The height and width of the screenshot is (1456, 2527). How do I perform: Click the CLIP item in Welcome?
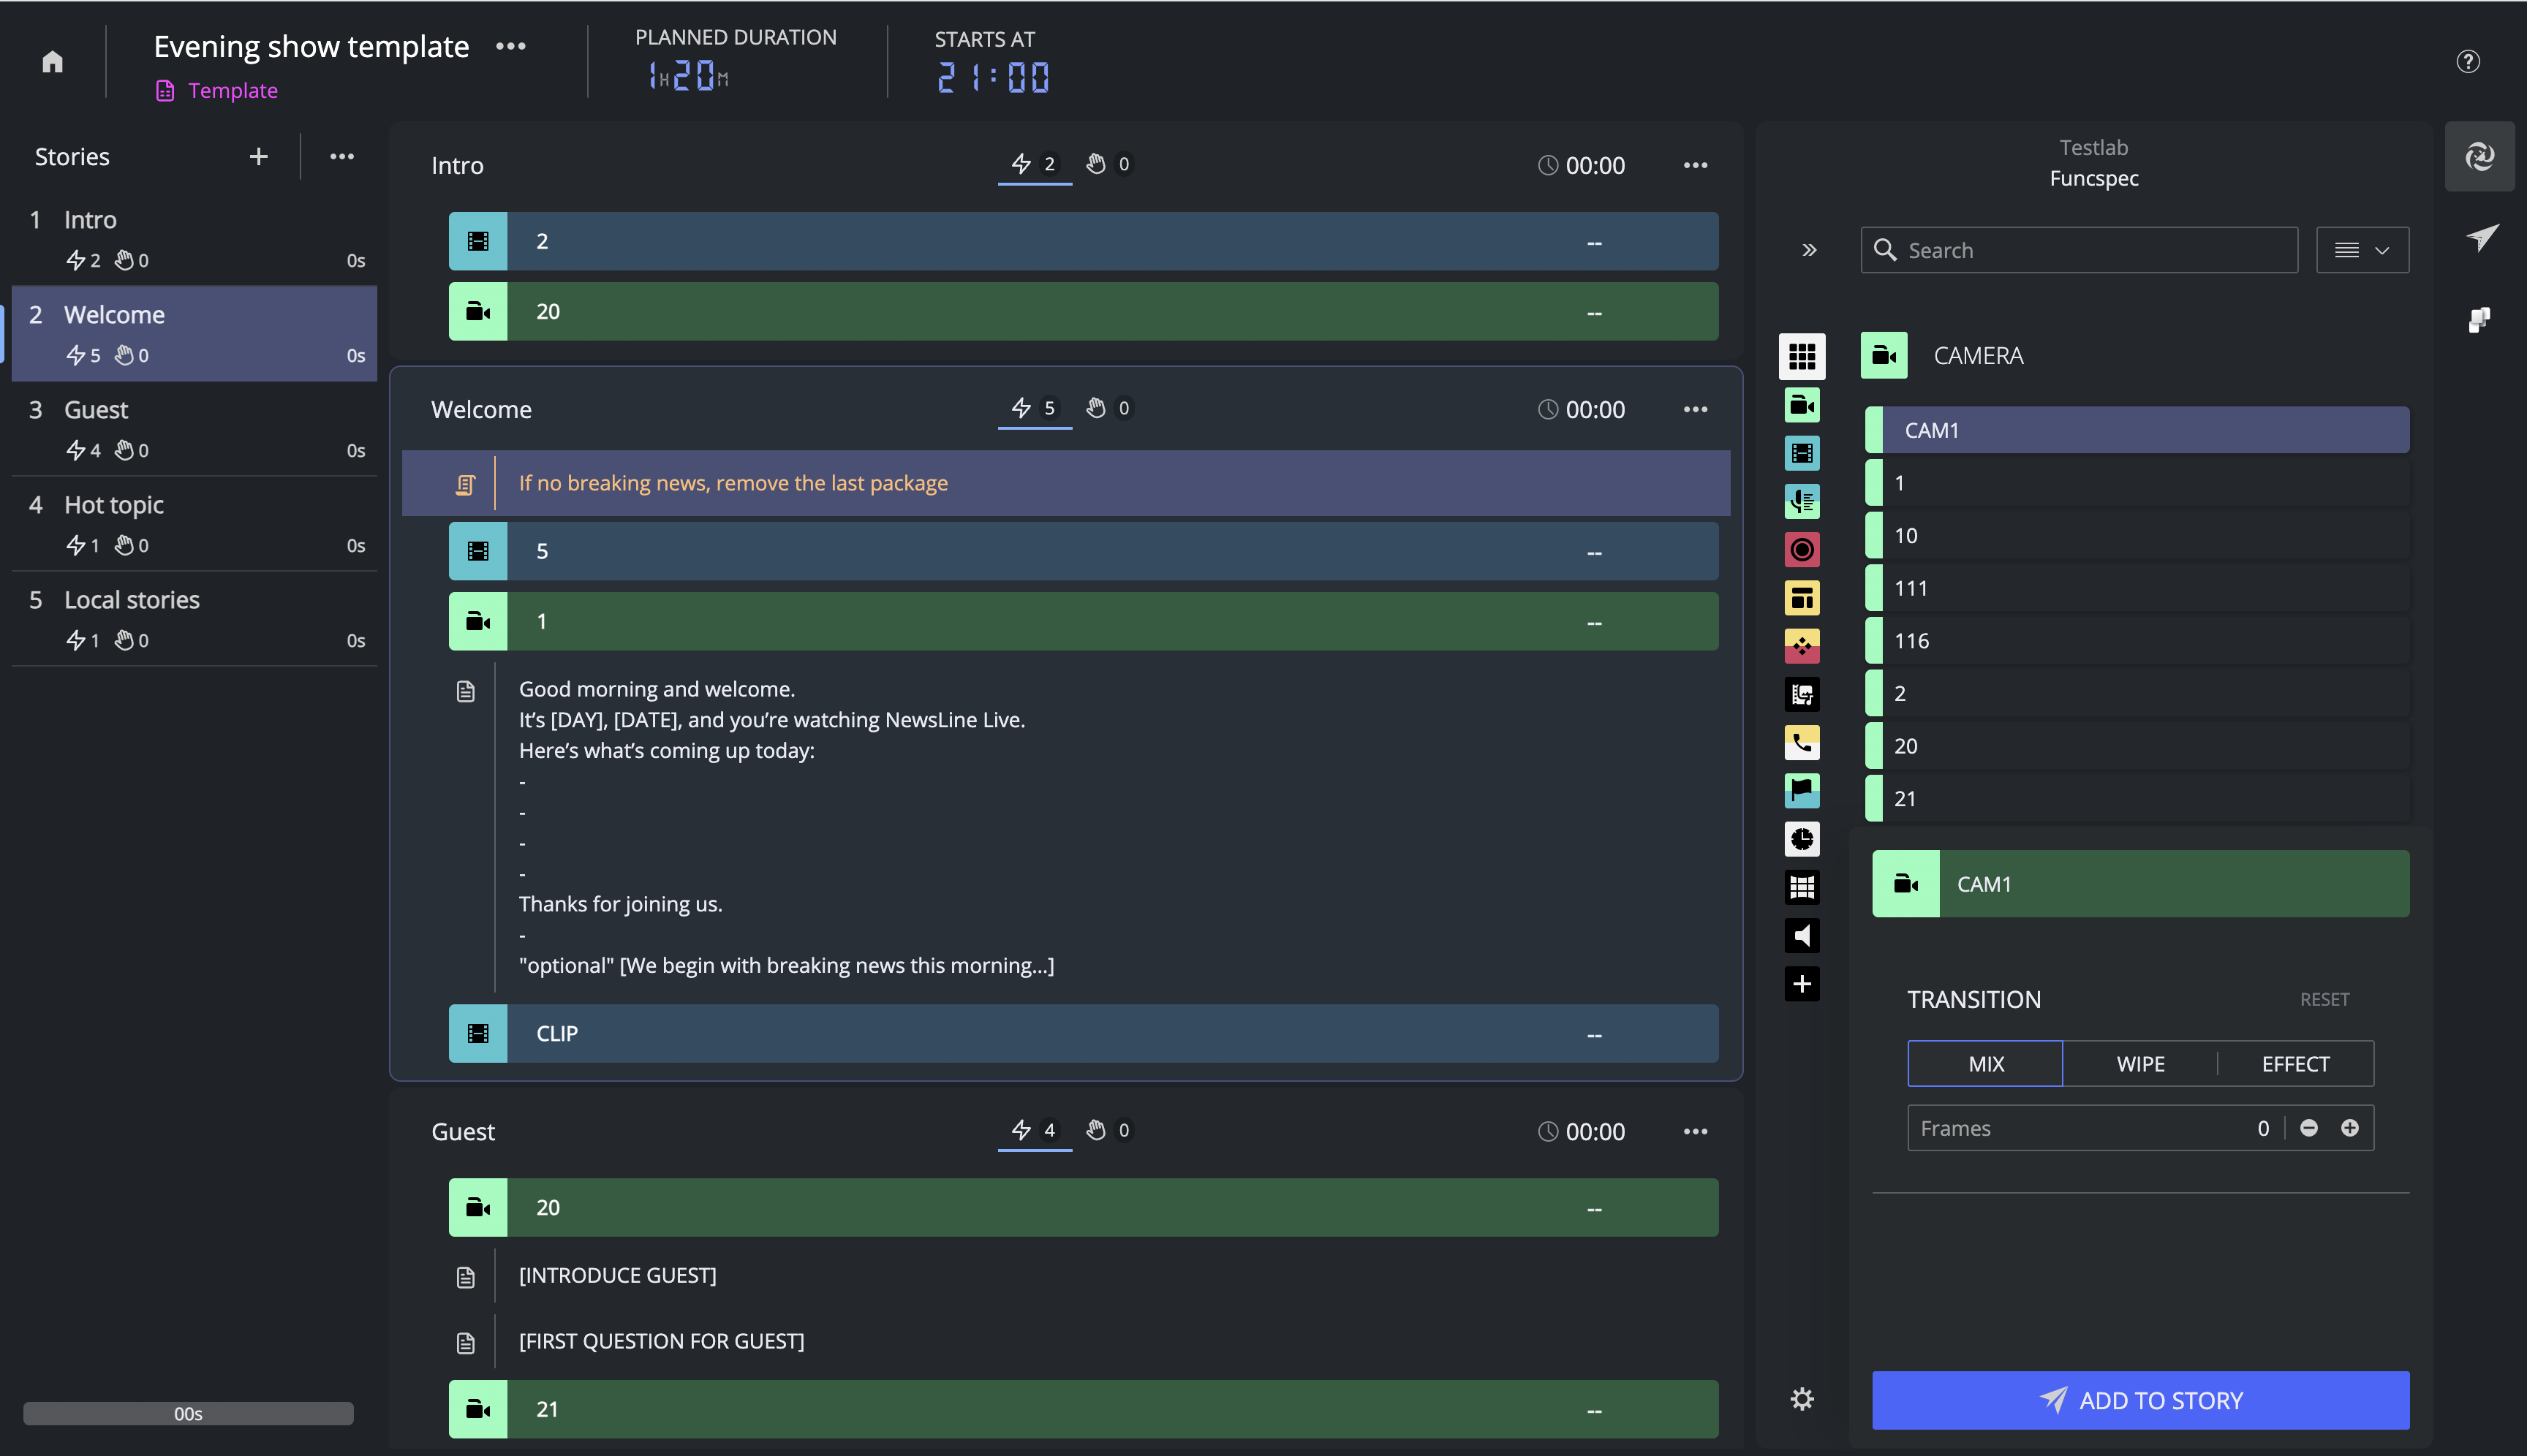(1084, 1033)
